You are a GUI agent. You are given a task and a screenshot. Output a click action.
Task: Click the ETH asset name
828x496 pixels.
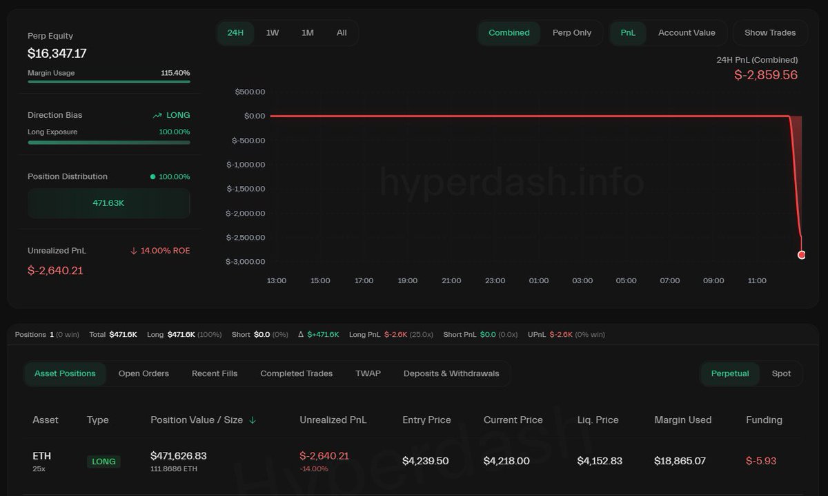42,456
